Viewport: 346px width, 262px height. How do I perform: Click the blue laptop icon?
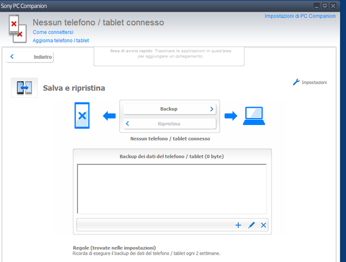tap(254, 116)
